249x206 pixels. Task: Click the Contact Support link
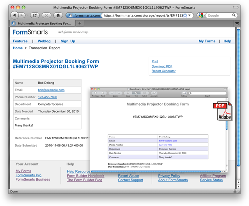pos(130,180)
